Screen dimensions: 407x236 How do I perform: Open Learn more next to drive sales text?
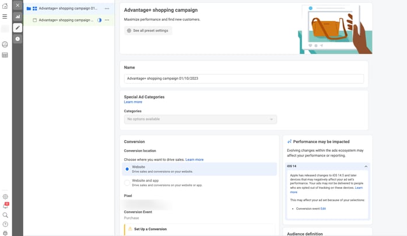tap(194, 160)
